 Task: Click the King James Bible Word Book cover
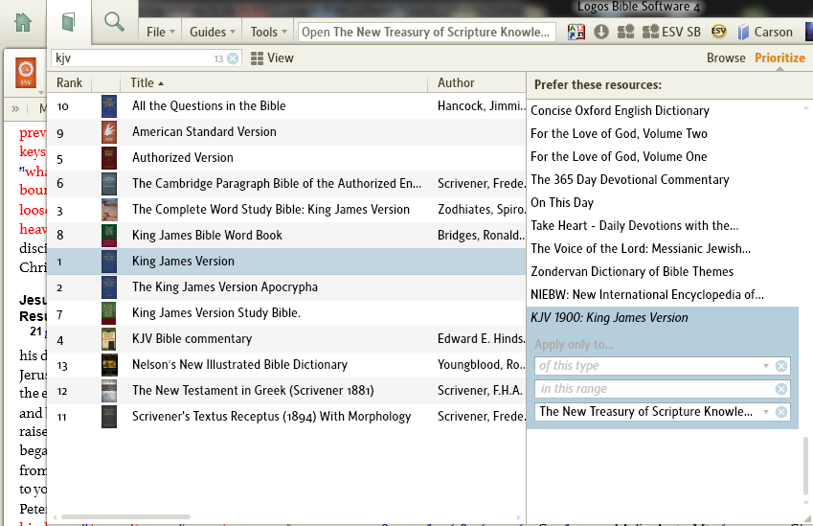(109, 236)
